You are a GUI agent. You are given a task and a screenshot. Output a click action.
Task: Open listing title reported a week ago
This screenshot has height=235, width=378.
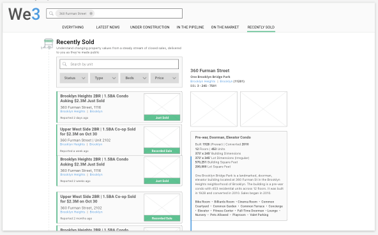point(98,132)
